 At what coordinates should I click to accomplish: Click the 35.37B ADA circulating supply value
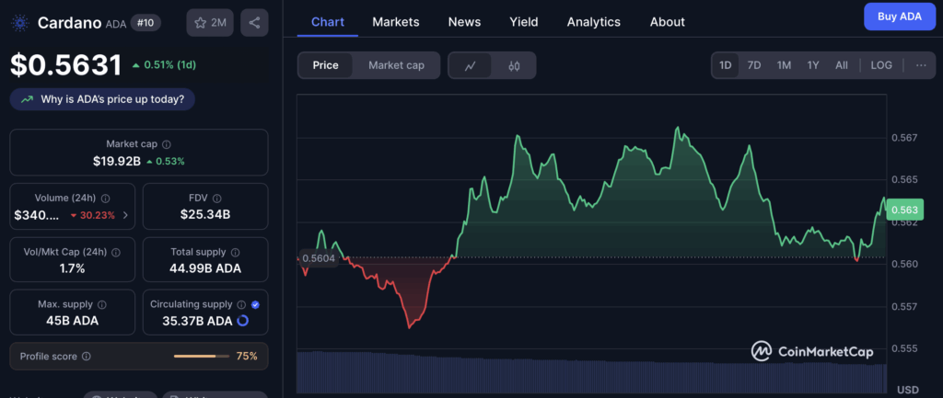tap(197, 321)
